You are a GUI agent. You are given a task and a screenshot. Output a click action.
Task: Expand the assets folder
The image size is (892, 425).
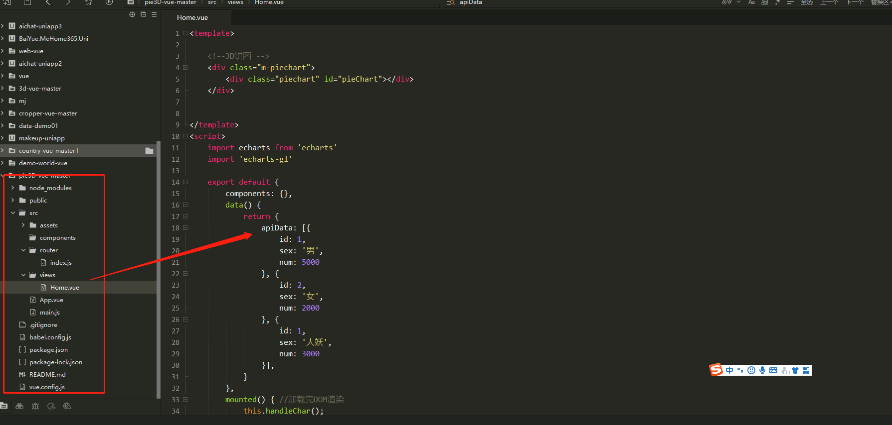(x=23, y=225)
